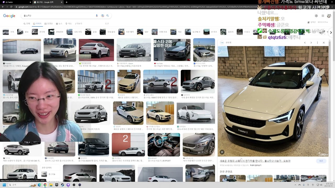
Task: Click the Chrome taskbar icon
Action: coord(45,185)
